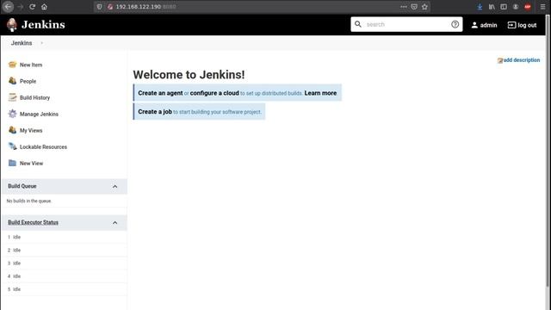Click the search magnifier icon

tap(358, 24)
